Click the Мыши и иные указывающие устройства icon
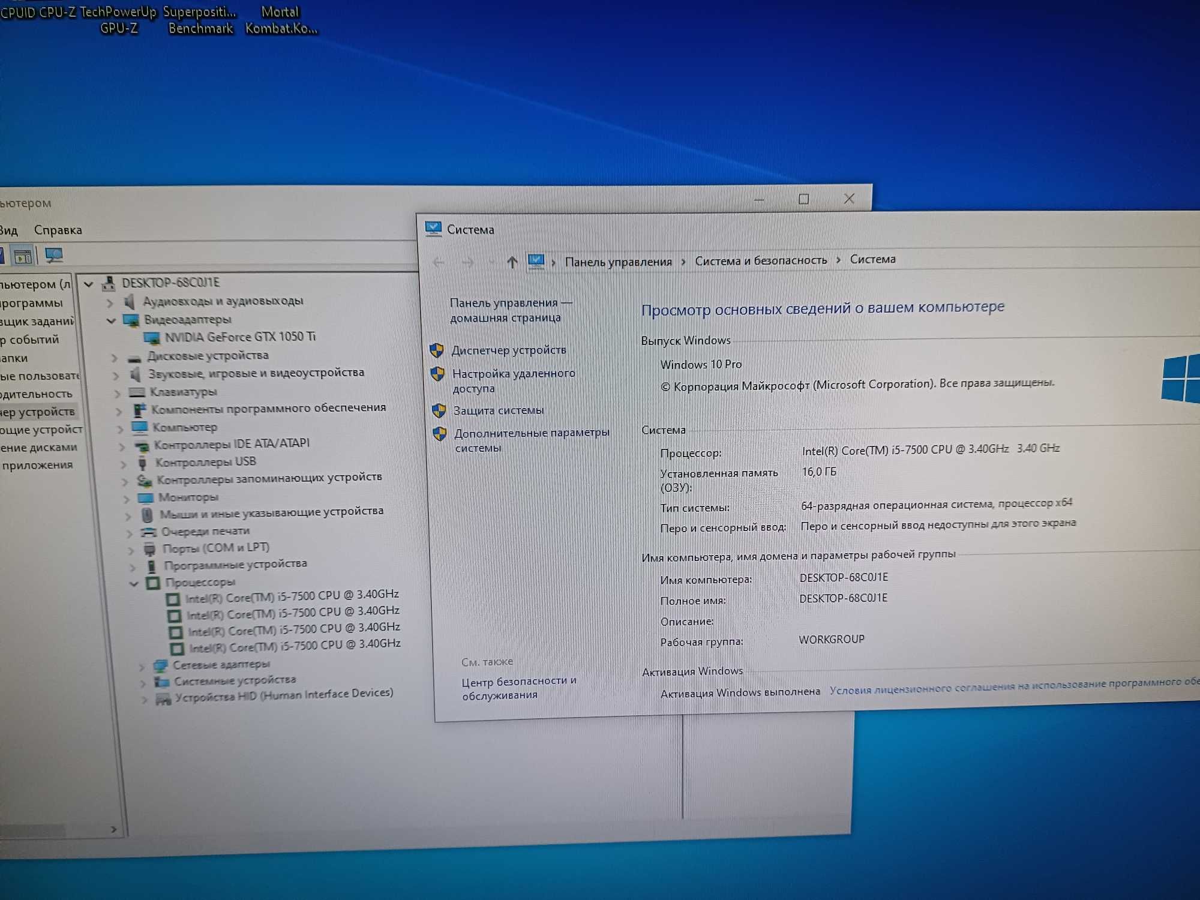The height and width of the screenshot is (900, 1200). 147,515
